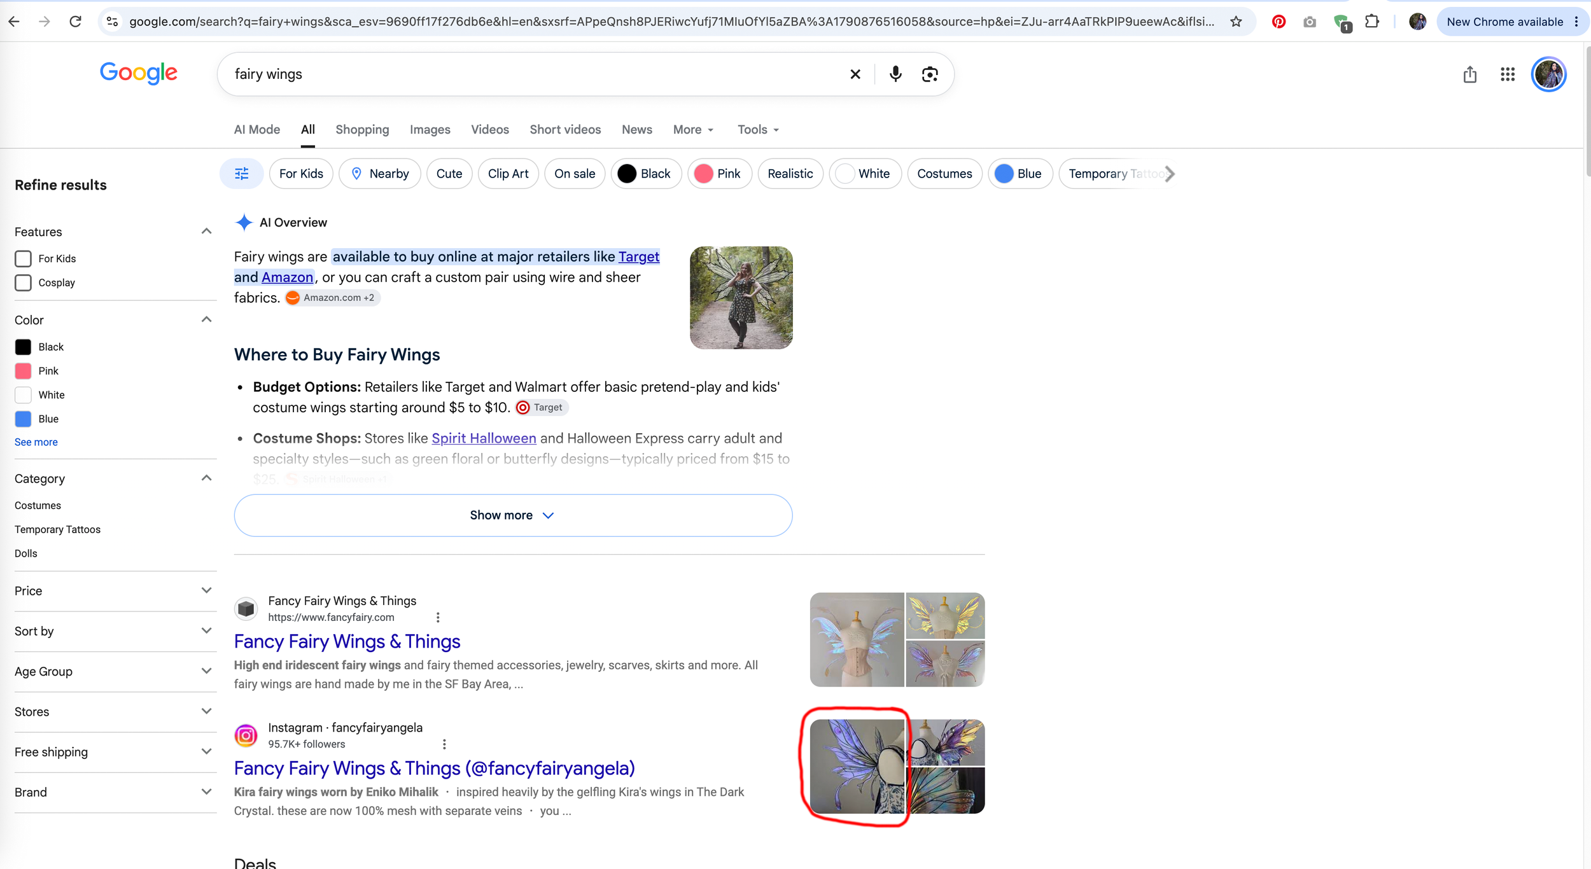Screen dimensions: 1591x869
Task: Click See more colors link
Action: click(x=36, y=442)
